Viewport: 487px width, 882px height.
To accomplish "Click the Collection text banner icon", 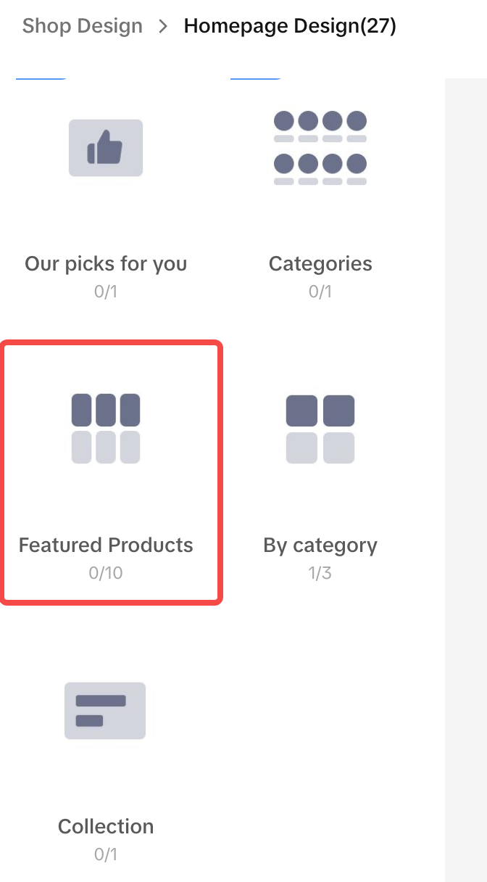I will [105, 711].
